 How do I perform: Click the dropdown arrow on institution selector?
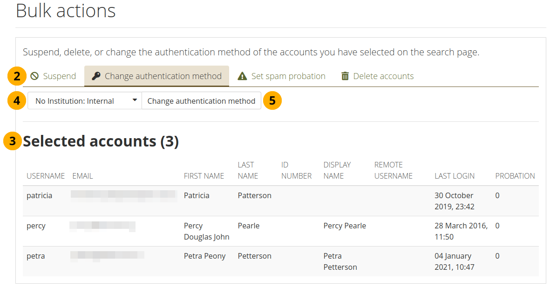[x=135, y=100]
